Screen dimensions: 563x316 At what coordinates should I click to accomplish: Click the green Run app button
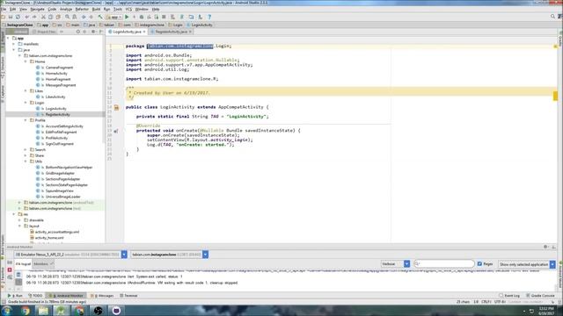click(x=127, y=17)
